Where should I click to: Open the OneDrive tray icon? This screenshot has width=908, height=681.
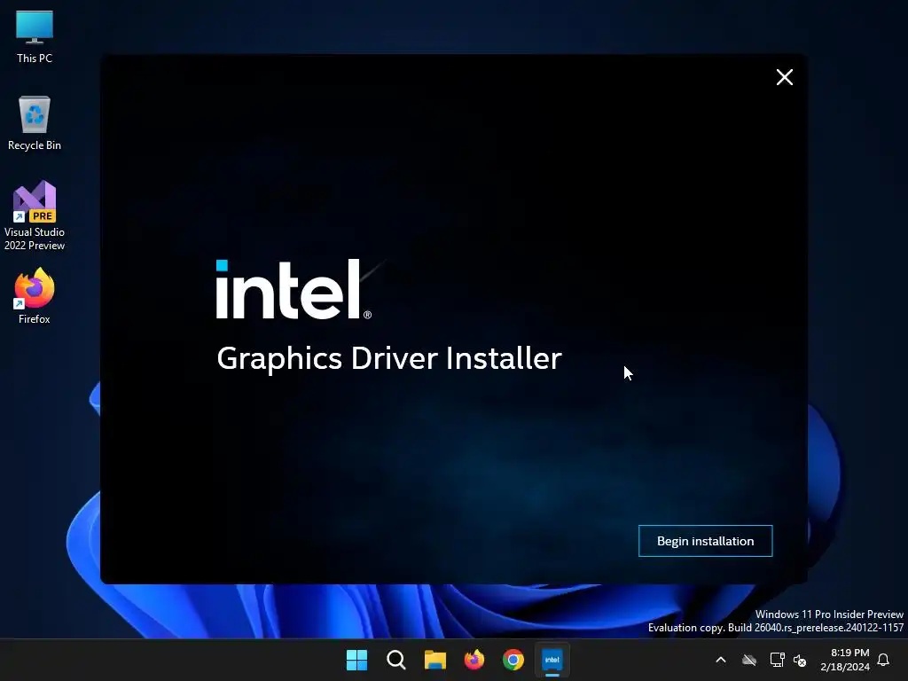[749, 660]
